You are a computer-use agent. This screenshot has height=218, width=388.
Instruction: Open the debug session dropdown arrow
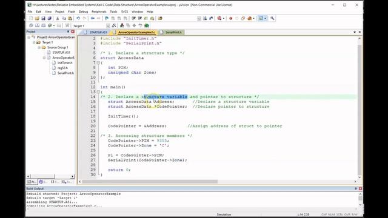[x=224, y=18]
